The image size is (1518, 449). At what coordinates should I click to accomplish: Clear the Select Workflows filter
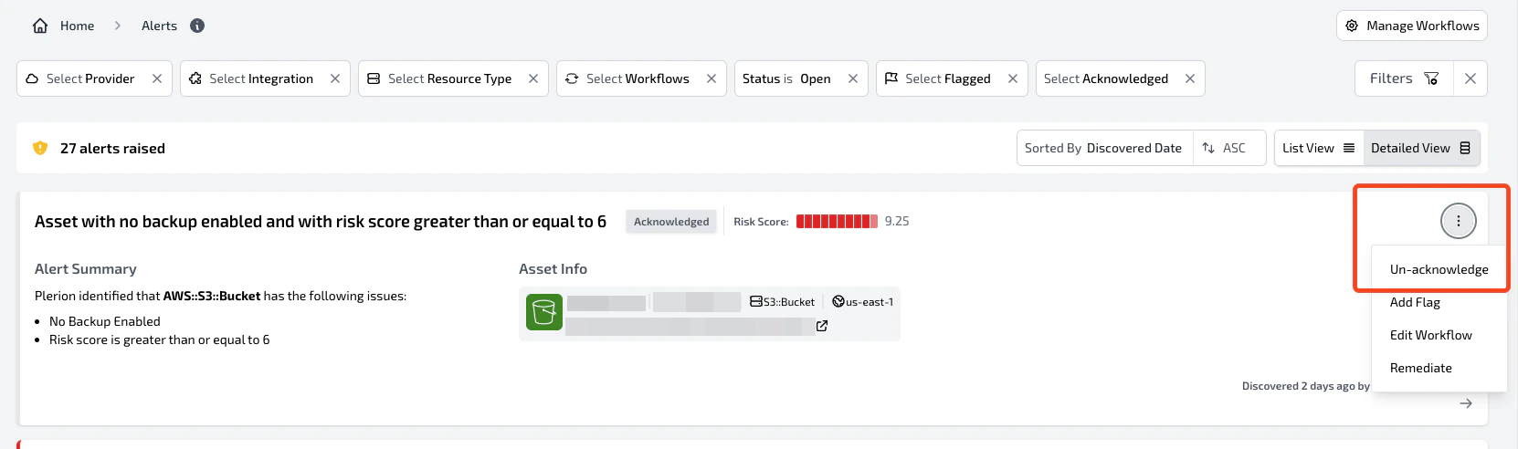point(712,78)
